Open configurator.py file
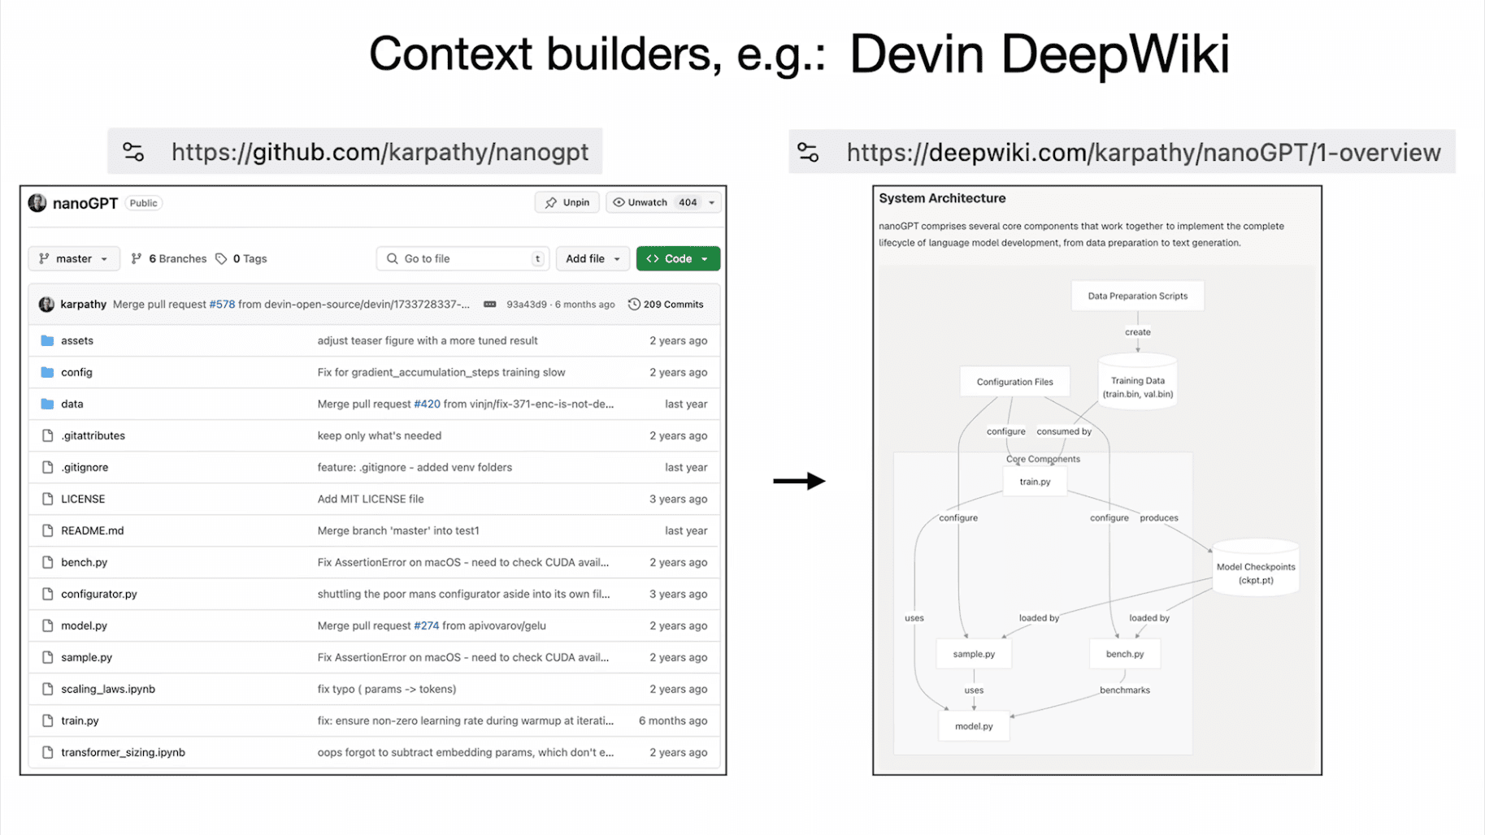 point(99,594)
